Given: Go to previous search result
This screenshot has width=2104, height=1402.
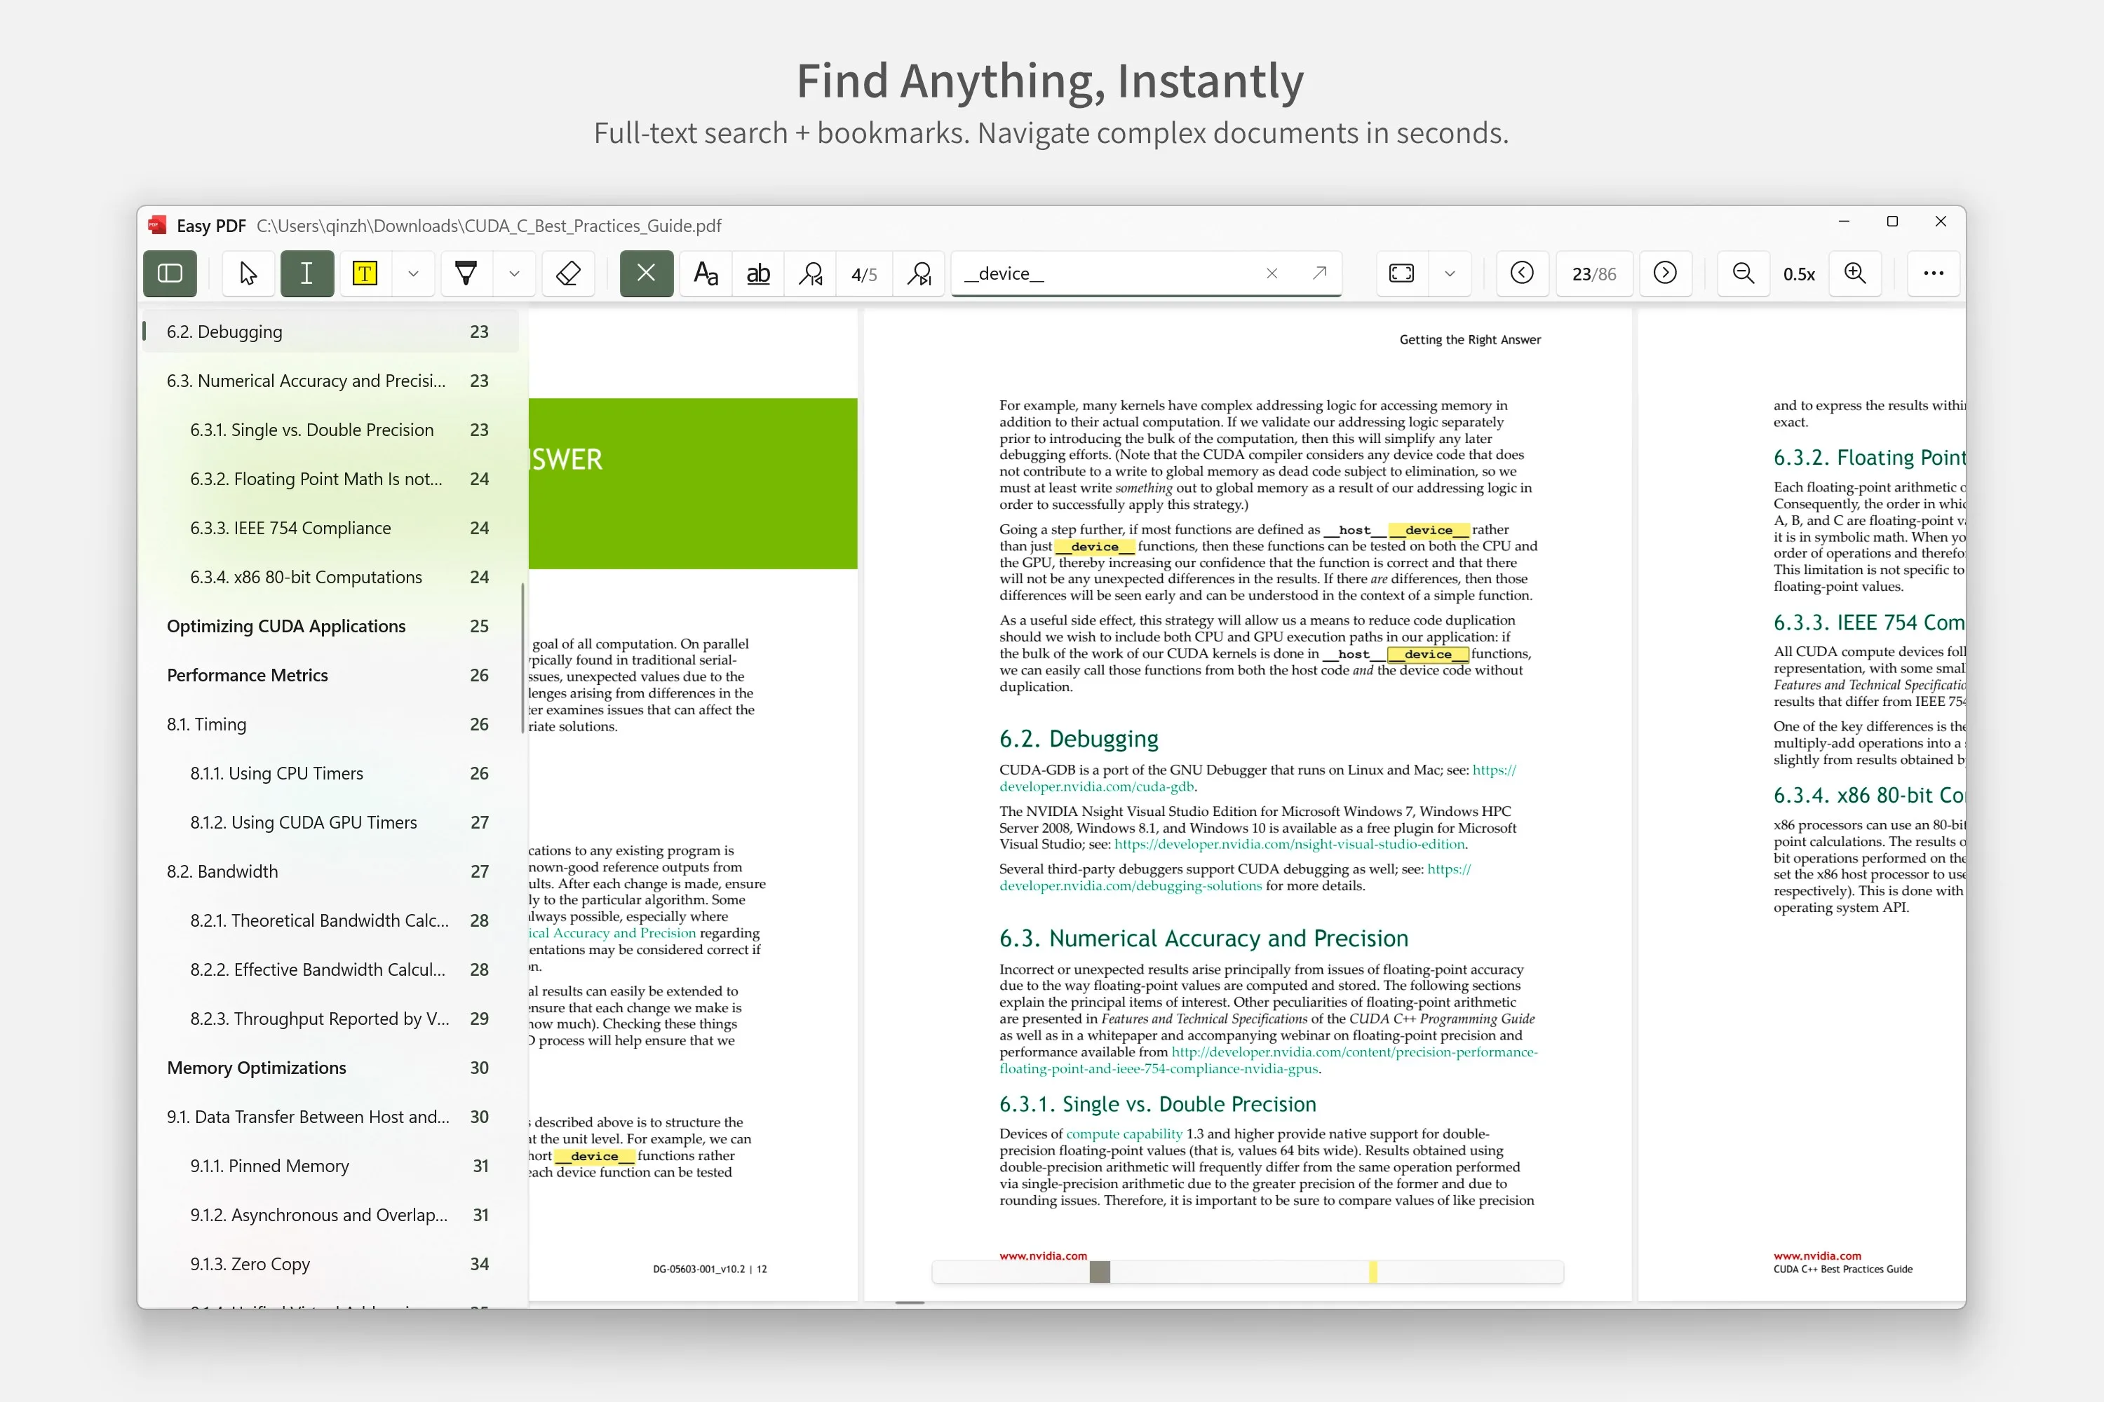Looking at the screenshot, I should 811,273.
